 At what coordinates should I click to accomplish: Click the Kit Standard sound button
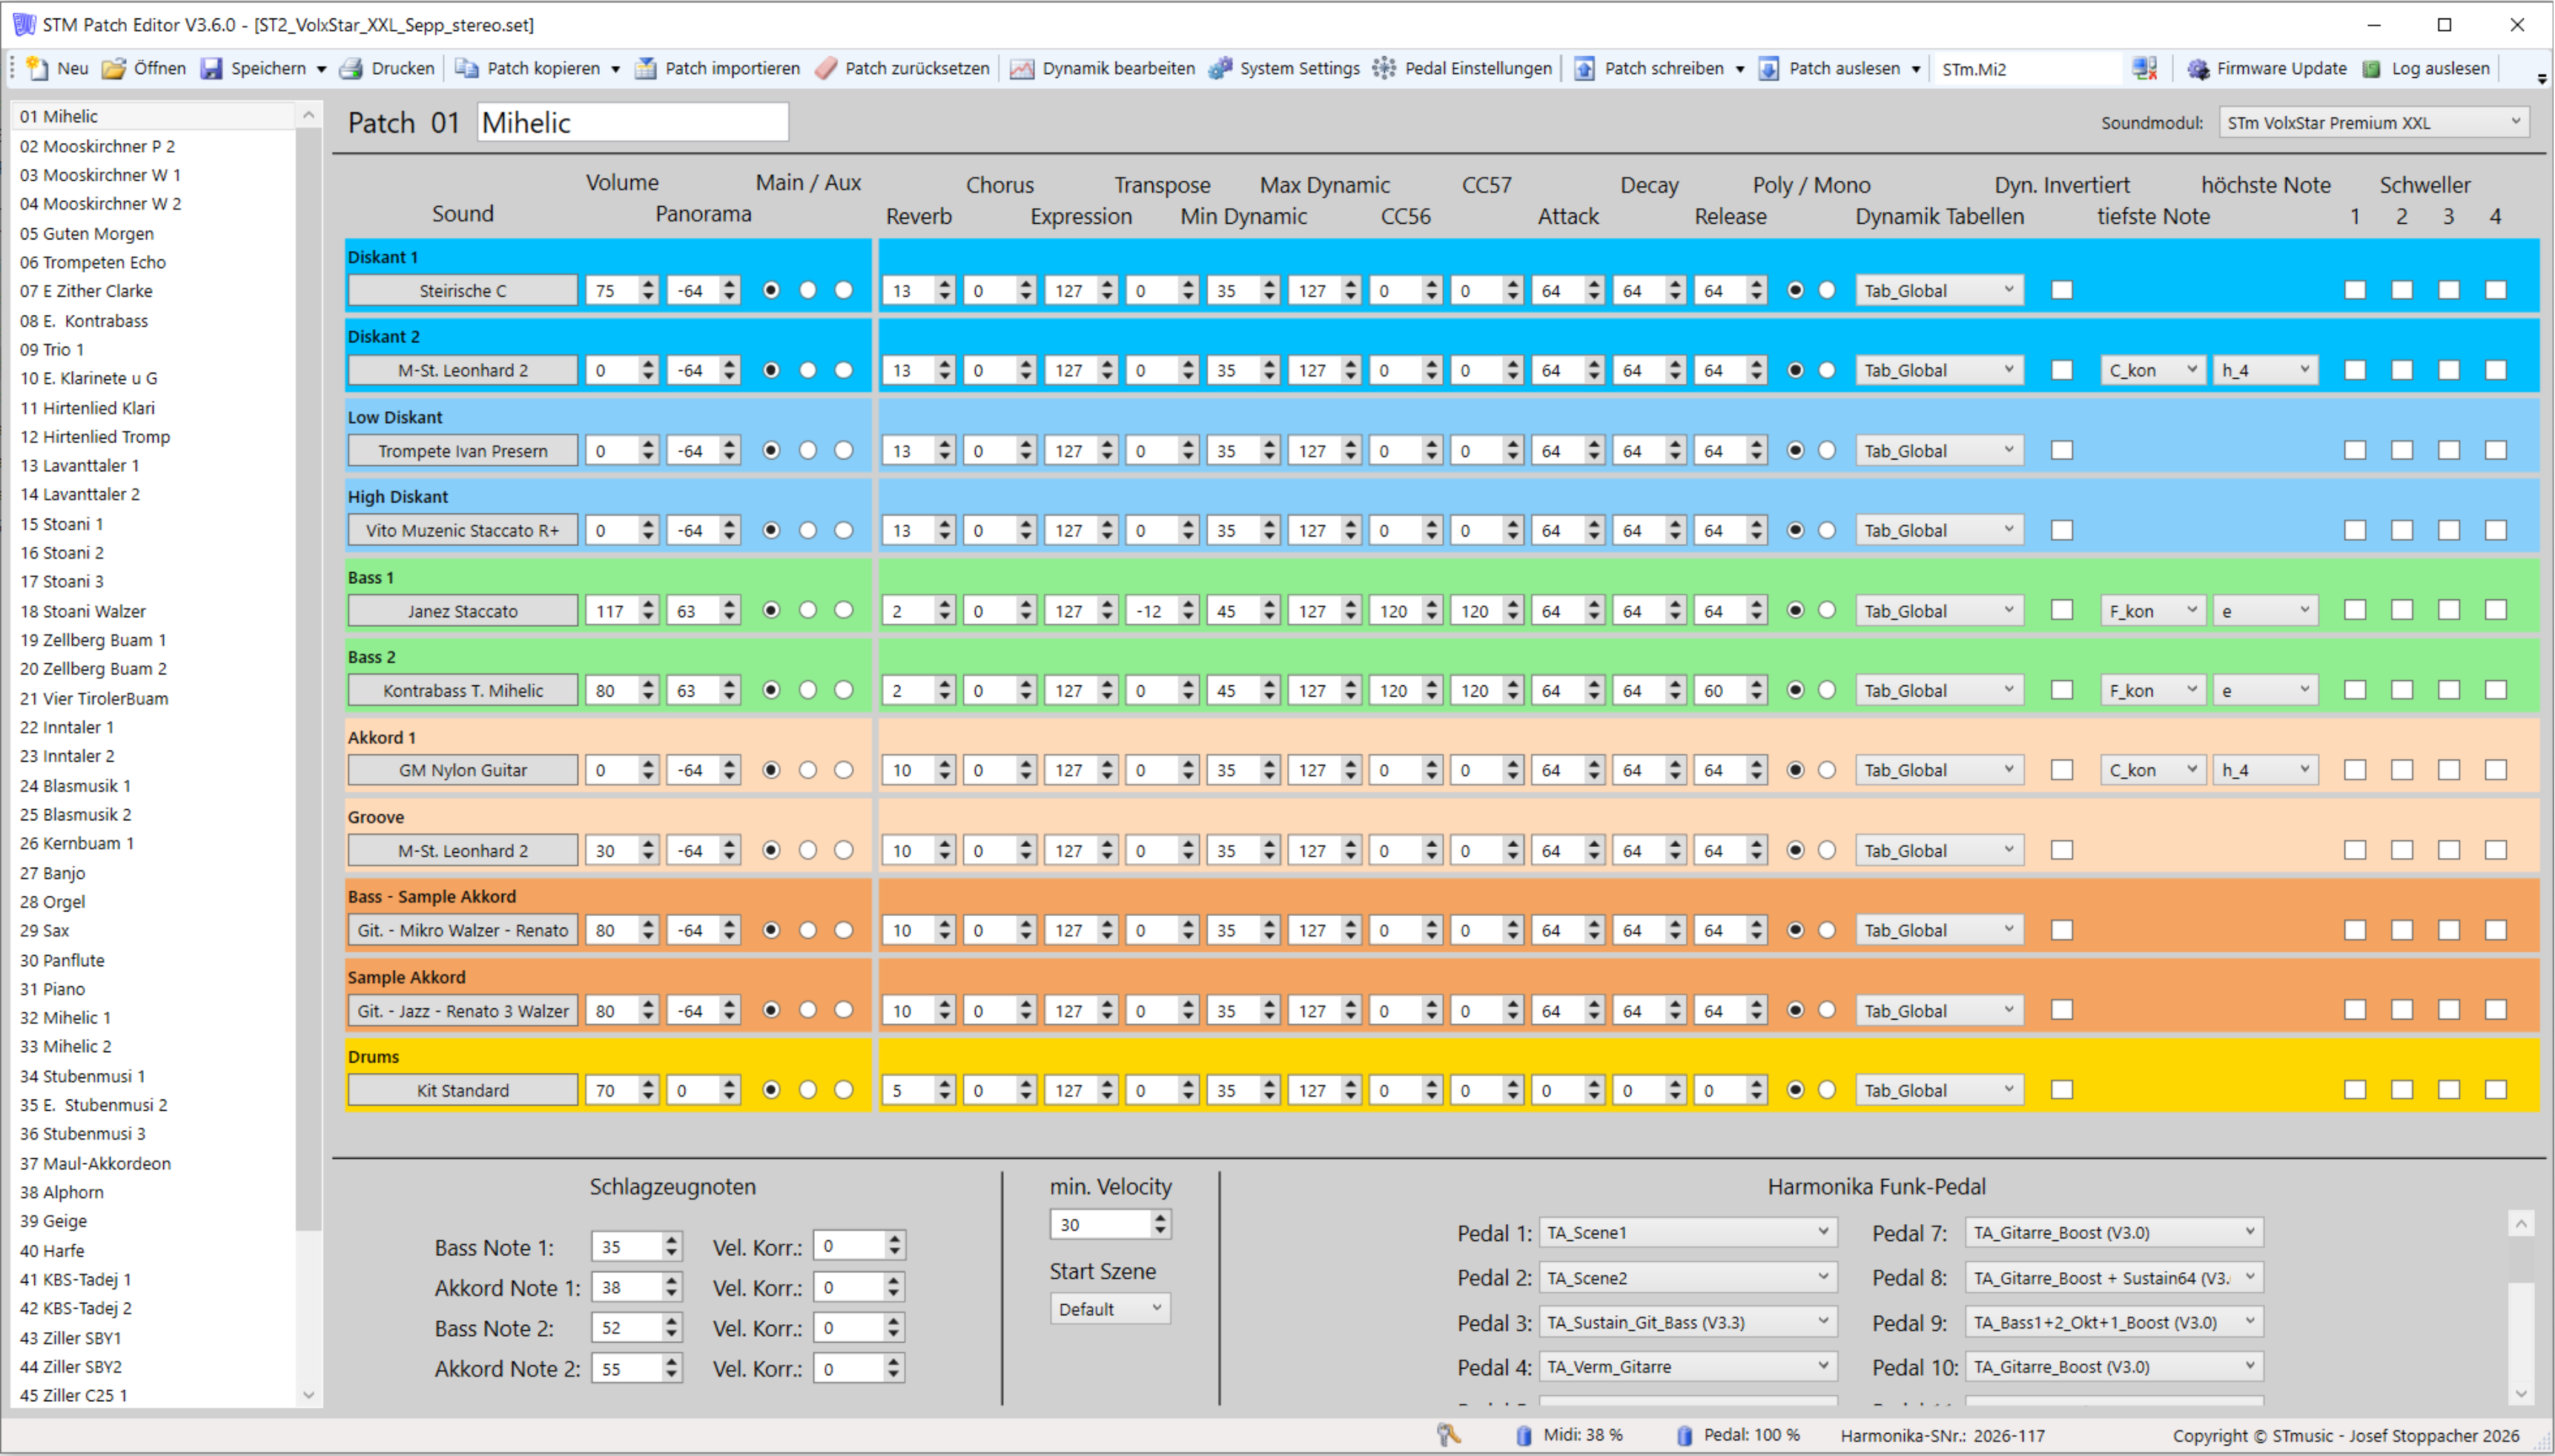(462, 1090)
